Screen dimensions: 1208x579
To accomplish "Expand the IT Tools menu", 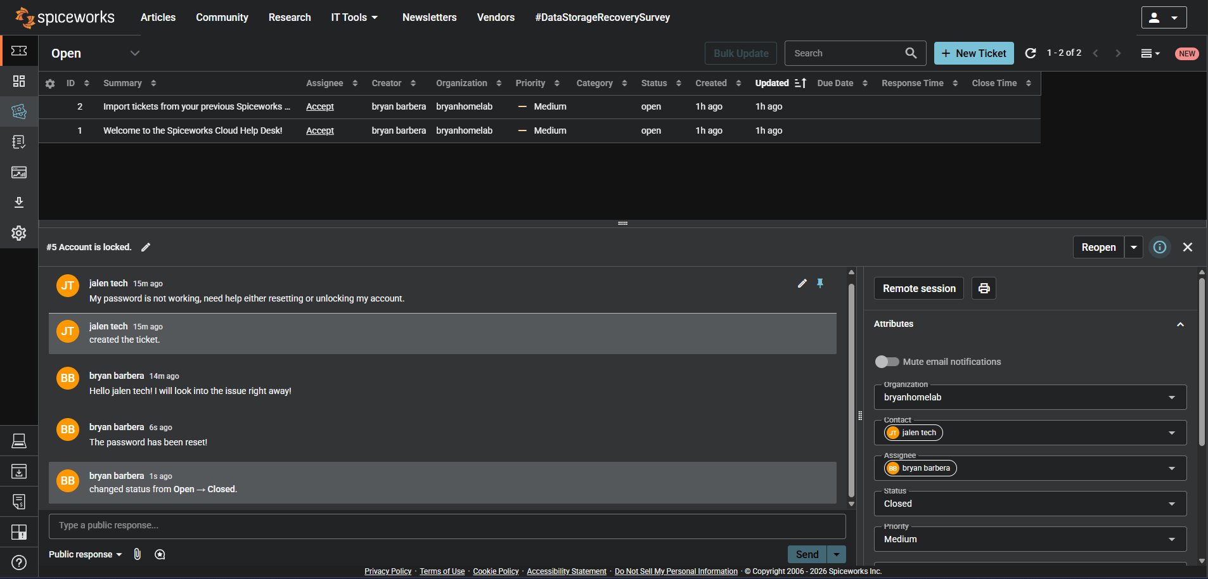I will [x=354, y=17].
